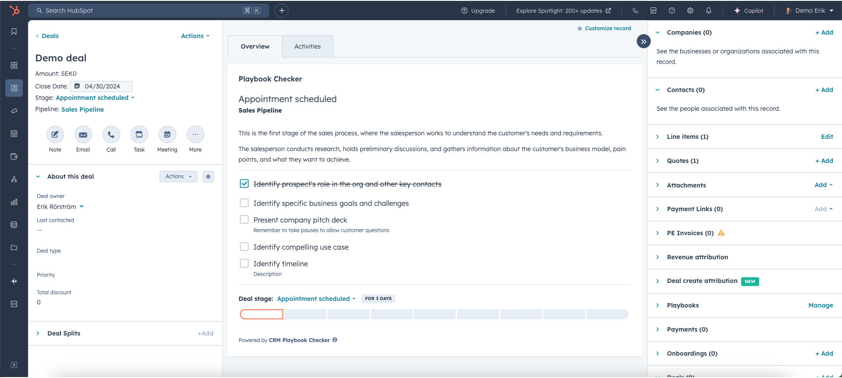Open the calling phone icon in top bar
Image resolution: width=842 pixels, height=378 pixels.
pos(635,11)
